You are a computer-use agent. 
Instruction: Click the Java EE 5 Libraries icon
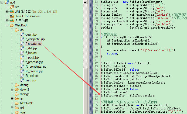point(12,16)
